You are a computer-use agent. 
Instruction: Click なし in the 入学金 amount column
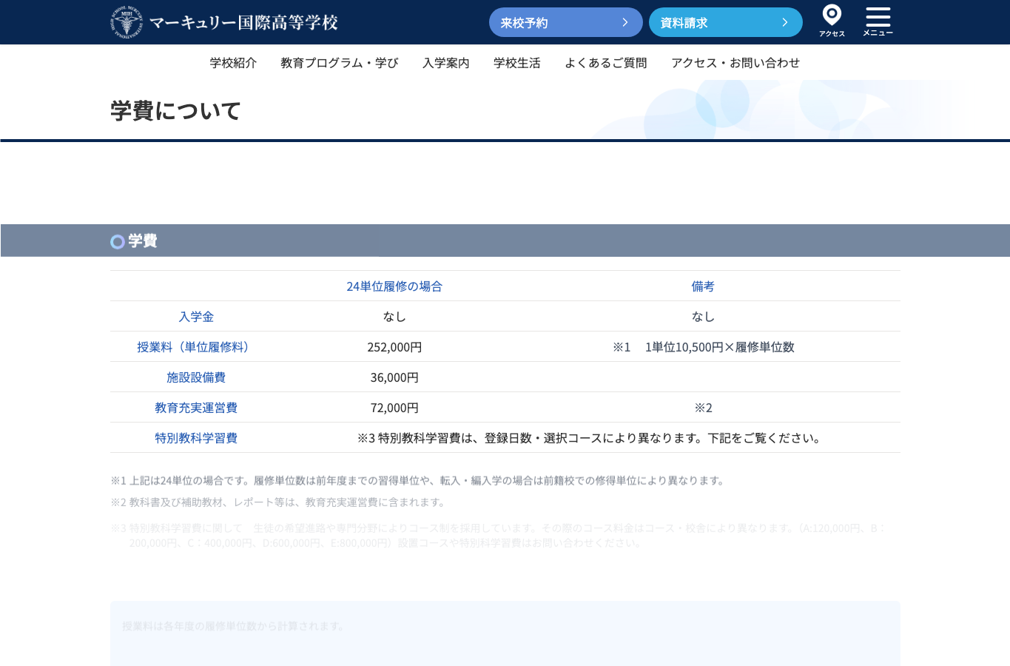pos(394,317)
